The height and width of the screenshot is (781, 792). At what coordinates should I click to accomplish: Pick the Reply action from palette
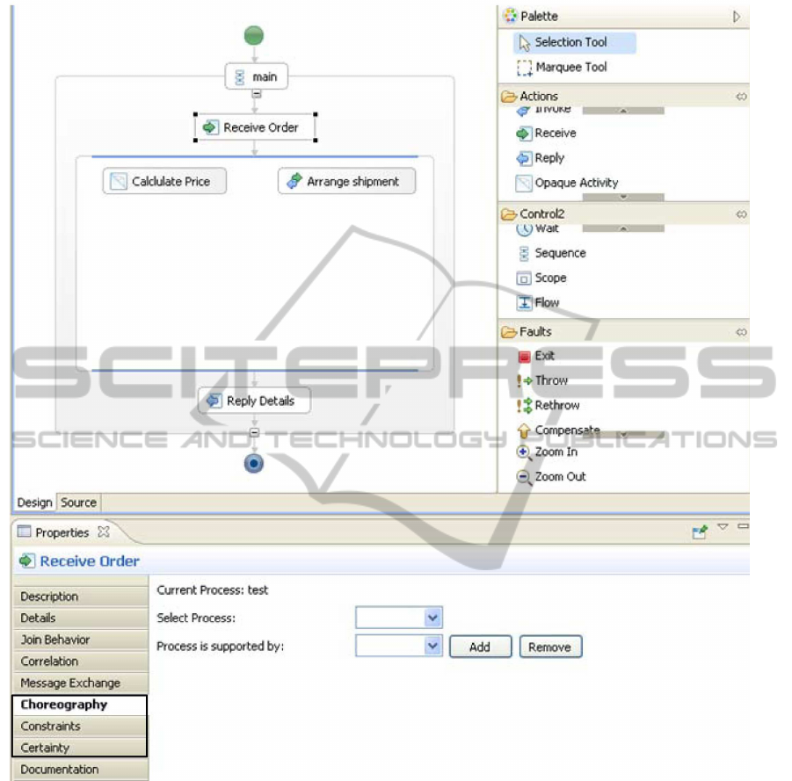(549, 158)
